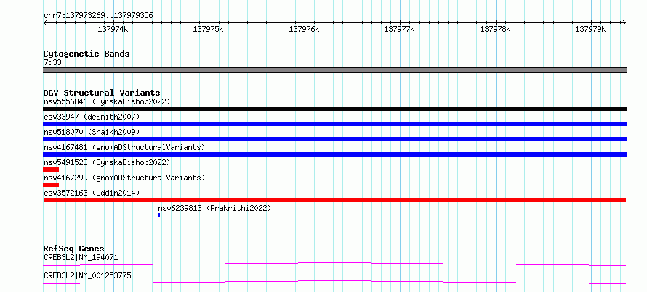Open the nsv518070 (Shaikh2009) label
647x292 pixels.
(92, 132)
